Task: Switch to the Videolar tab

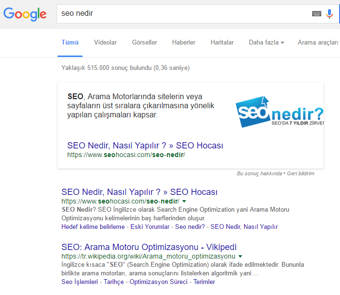Action: (x=105, y=43)
